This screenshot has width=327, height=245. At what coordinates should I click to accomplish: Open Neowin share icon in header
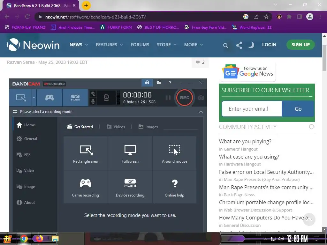239,45
